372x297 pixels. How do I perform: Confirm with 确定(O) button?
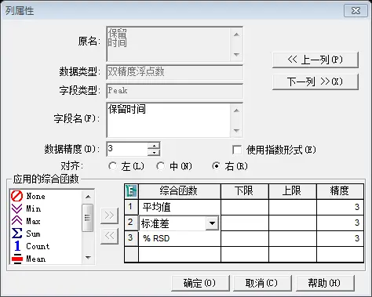[x=200, y=283]
